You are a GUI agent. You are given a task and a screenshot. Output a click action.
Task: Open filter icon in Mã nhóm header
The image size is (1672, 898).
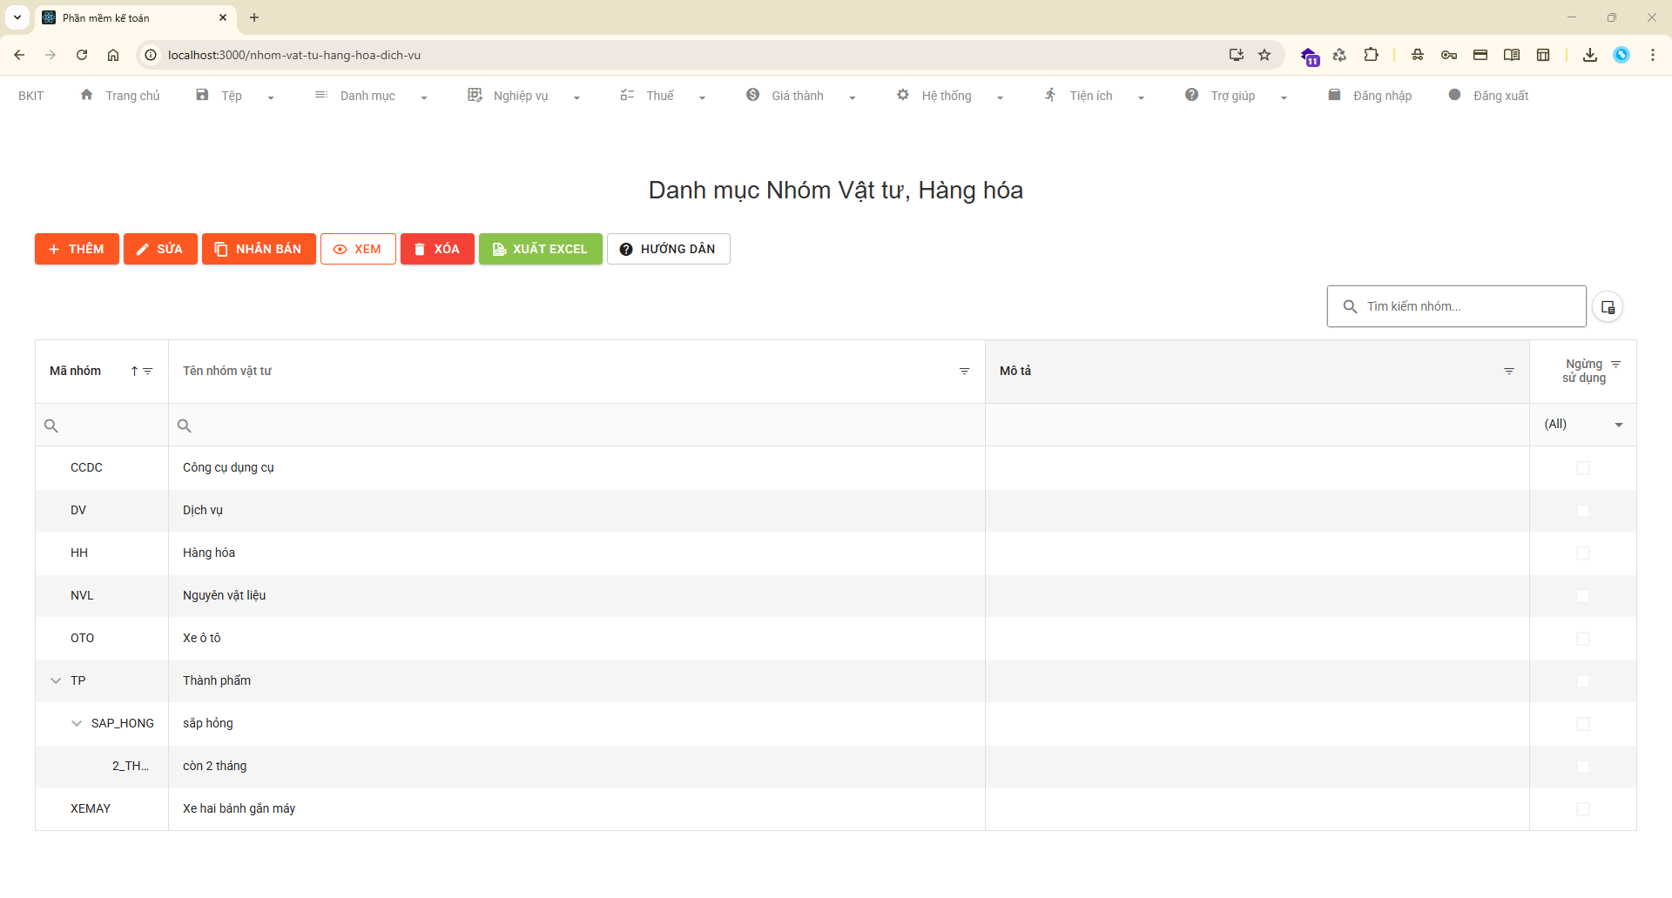pos(148,372)
